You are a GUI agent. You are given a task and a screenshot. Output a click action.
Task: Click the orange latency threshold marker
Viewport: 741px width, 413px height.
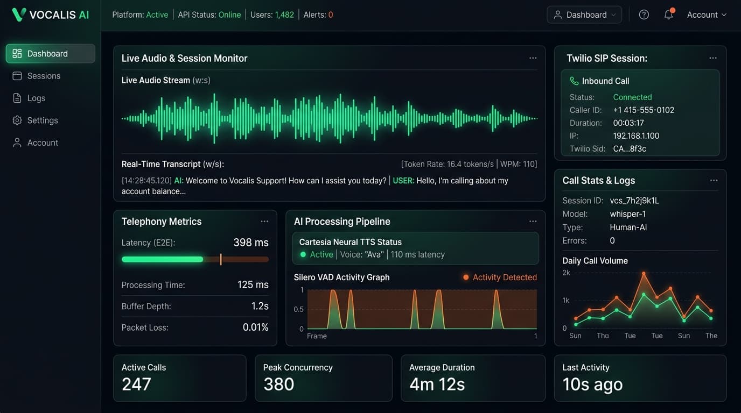(x=221, y=259)
